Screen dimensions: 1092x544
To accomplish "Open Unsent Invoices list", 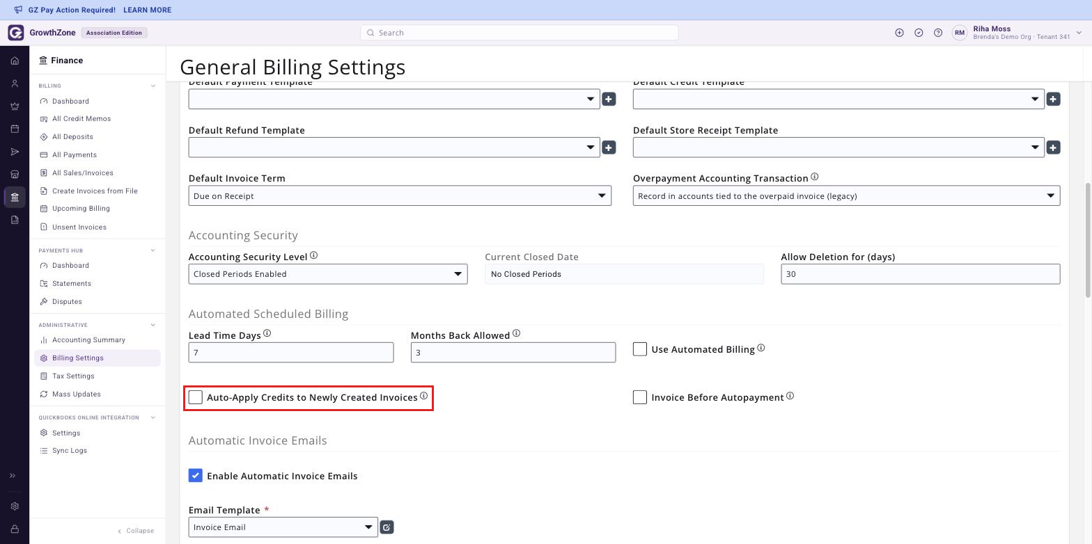I will coord(79,227).
